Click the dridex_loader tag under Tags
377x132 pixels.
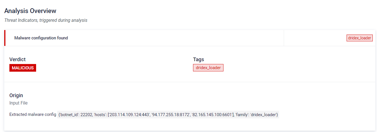point(208,68)
